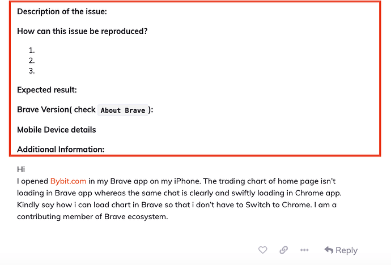Like the post using the heart icon
391x265 pixels.
262,250
